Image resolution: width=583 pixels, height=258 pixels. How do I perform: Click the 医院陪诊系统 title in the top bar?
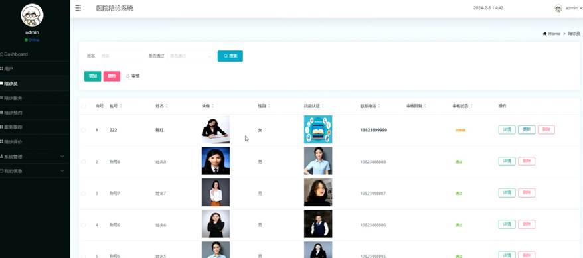pyautogui.click(x=114, y=8)
